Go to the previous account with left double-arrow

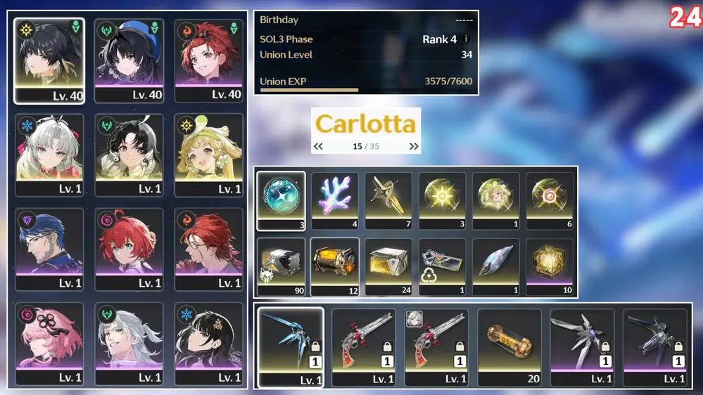318,146
